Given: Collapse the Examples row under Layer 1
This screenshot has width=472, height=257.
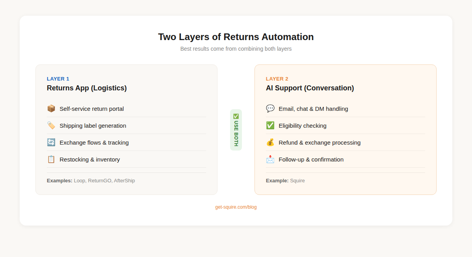Looking at the screenshot, I should tap(90, 180).
